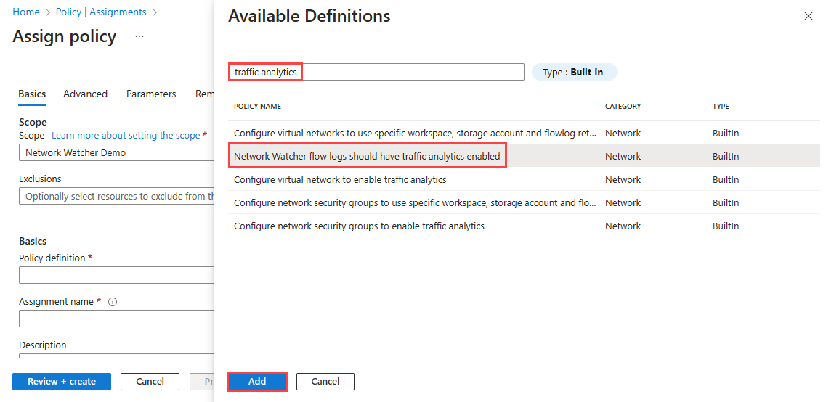
Task: Click the info icon beside Assignment name
Action: (x=113, y=302)
